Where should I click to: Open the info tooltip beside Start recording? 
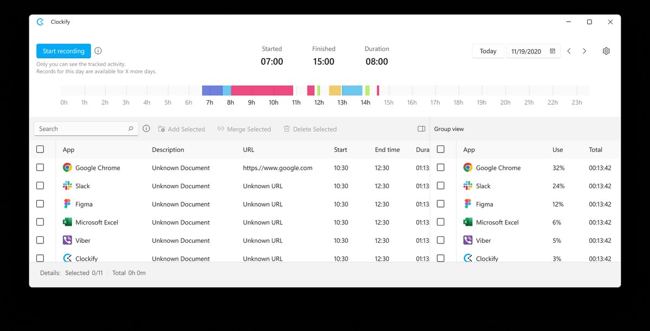pos(98,51)
